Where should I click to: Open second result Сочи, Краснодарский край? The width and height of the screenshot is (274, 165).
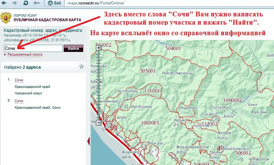click(19, 101)
